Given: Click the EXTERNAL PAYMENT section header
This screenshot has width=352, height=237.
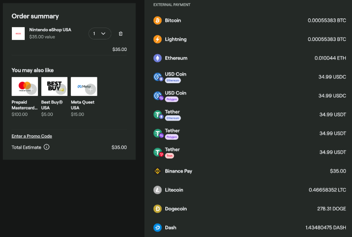Looking at the screenshot, I should pos(172,5).
